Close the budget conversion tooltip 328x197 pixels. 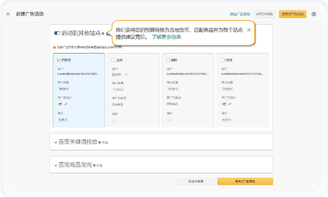tap(249, 30)
